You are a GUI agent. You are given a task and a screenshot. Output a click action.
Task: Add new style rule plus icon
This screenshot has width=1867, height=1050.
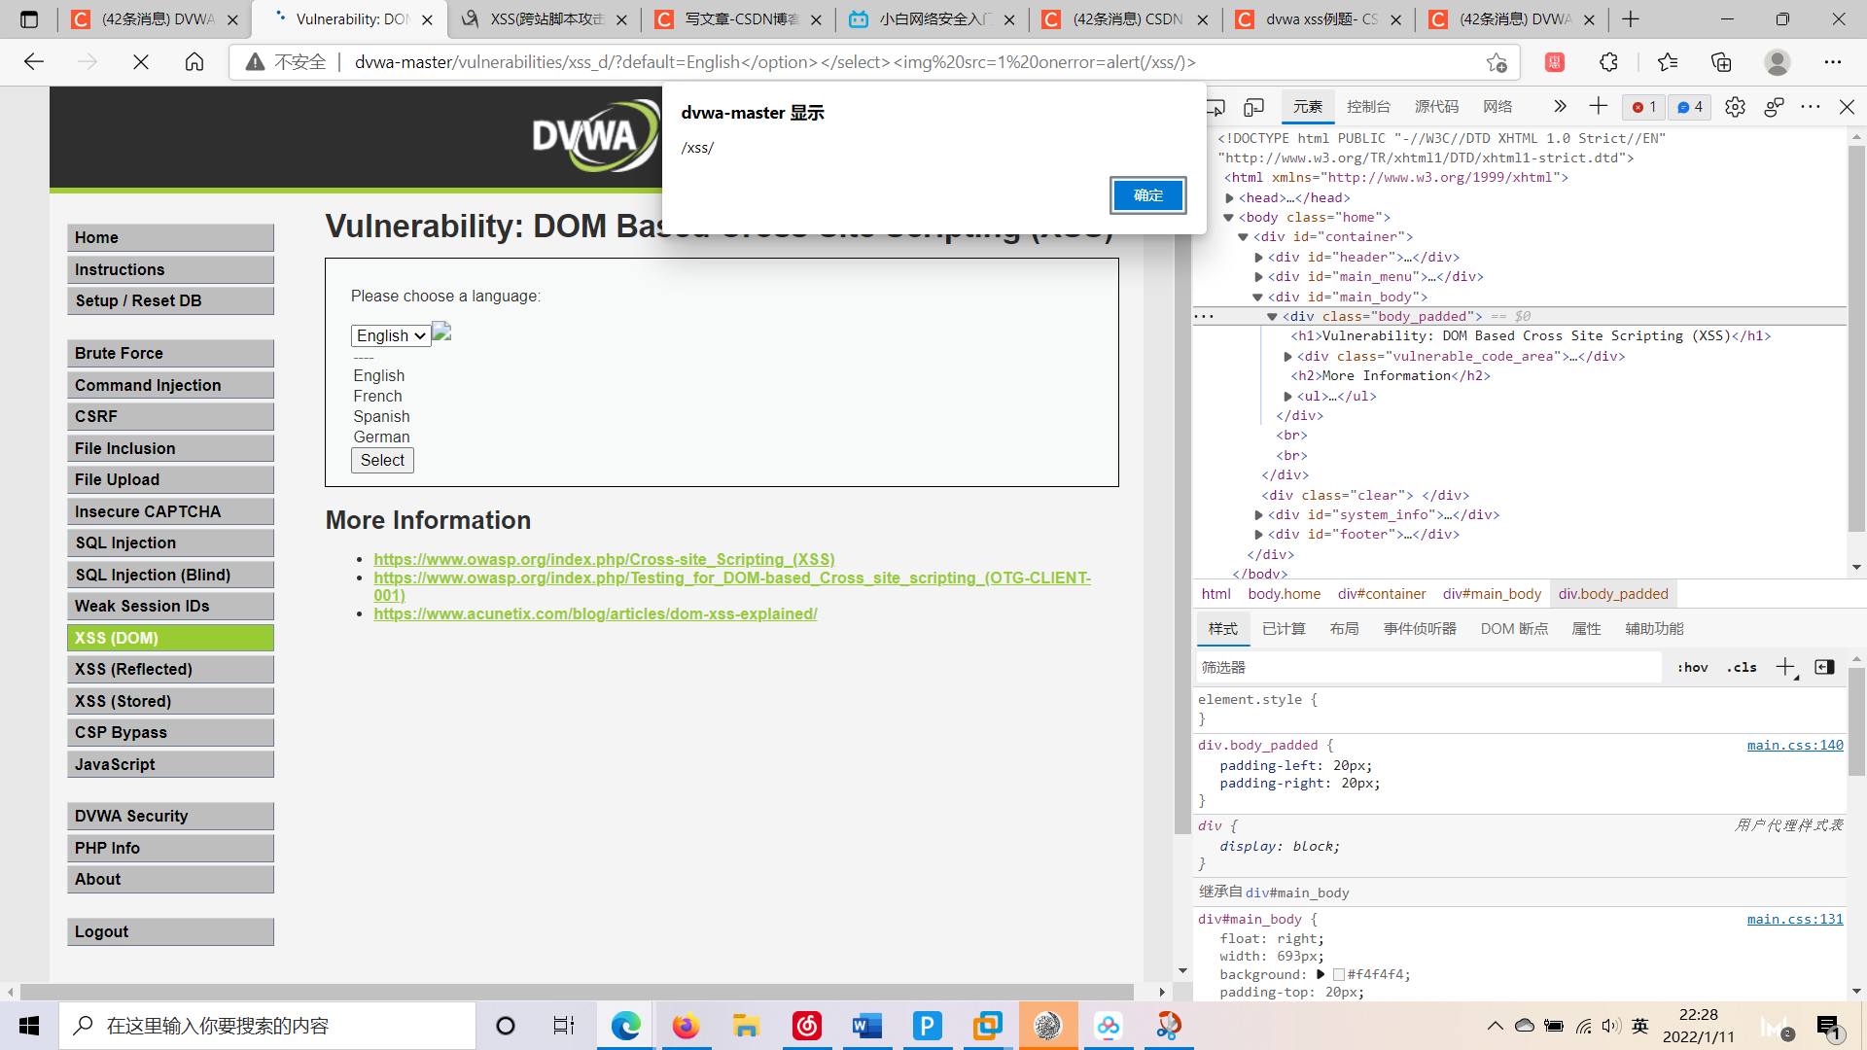1784,667
